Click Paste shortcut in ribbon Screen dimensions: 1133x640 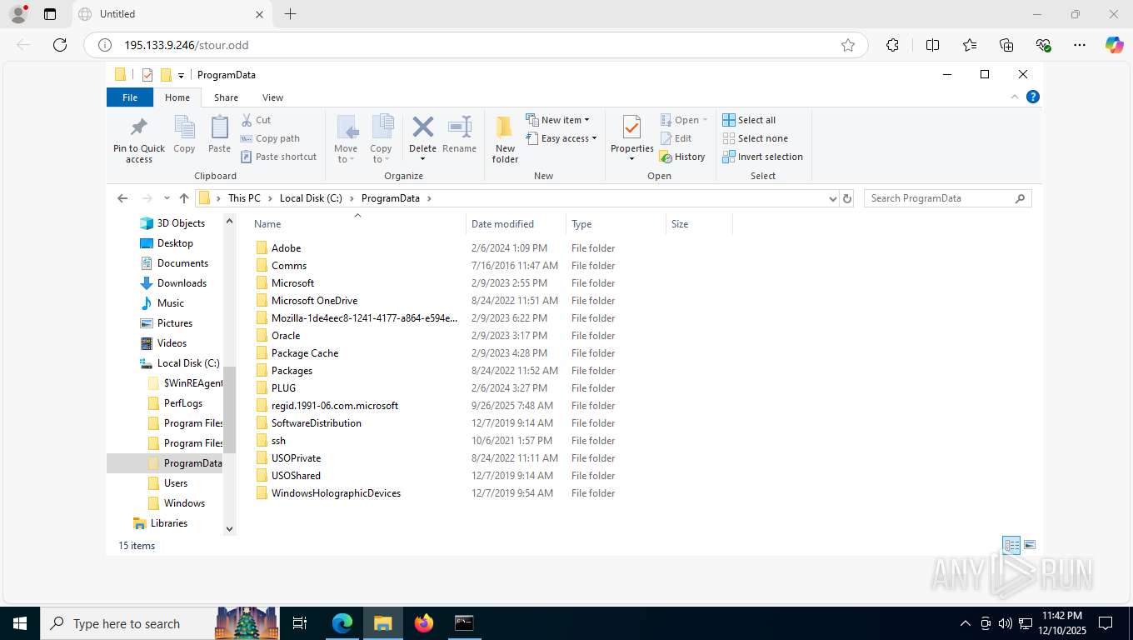tap(278, 157)
